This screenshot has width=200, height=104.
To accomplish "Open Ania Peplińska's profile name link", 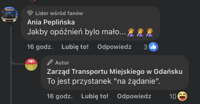I will (51, 22).
